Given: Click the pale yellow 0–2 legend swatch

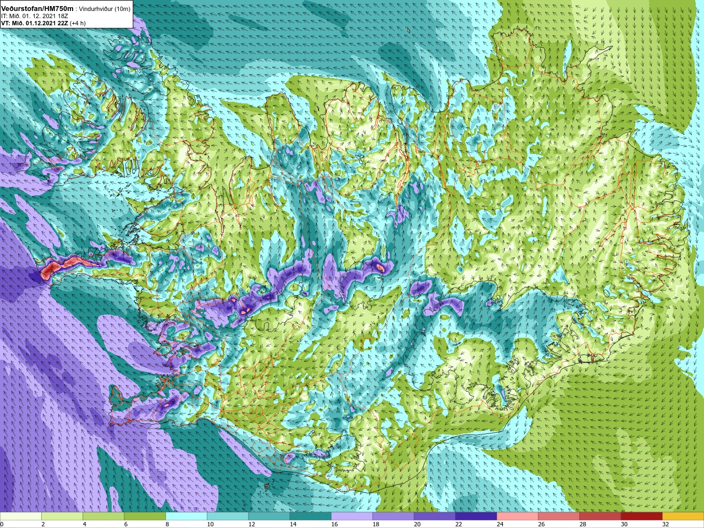Looking at the screenshot, I should [x=21, y=516].
